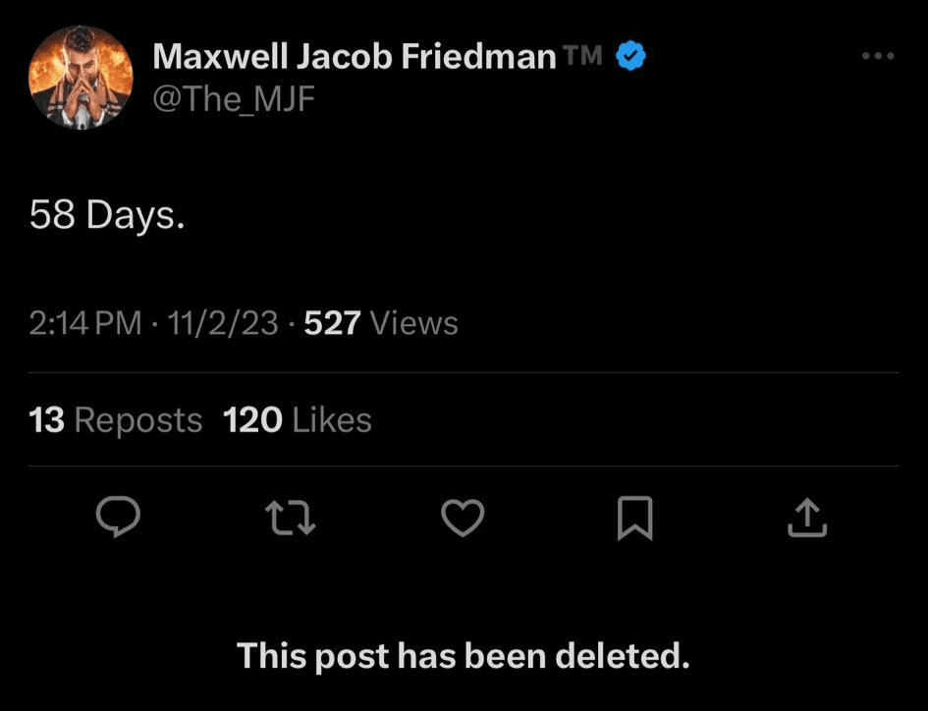View the 527 Views analytics
Screen dimensions: 928x711
click(381, 323)
